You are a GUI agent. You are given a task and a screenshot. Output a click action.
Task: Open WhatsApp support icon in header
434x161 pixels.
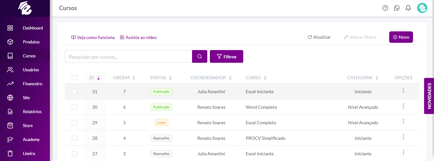click(x=397, y=8)
